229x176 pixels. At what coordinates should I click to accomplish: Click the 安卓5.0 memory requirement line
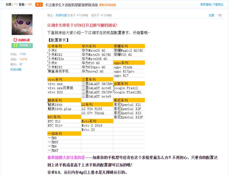(87, 173)
